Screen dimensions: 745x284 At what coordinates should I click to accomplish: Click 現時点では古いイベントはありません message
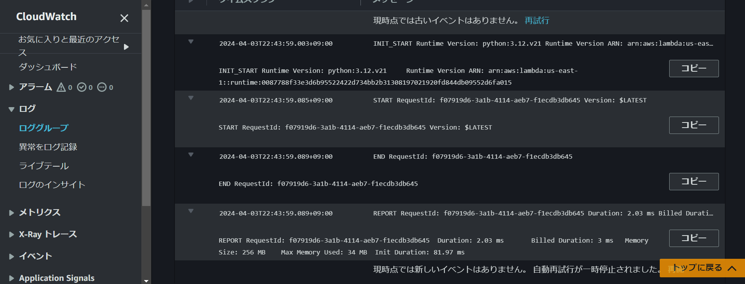446,20
